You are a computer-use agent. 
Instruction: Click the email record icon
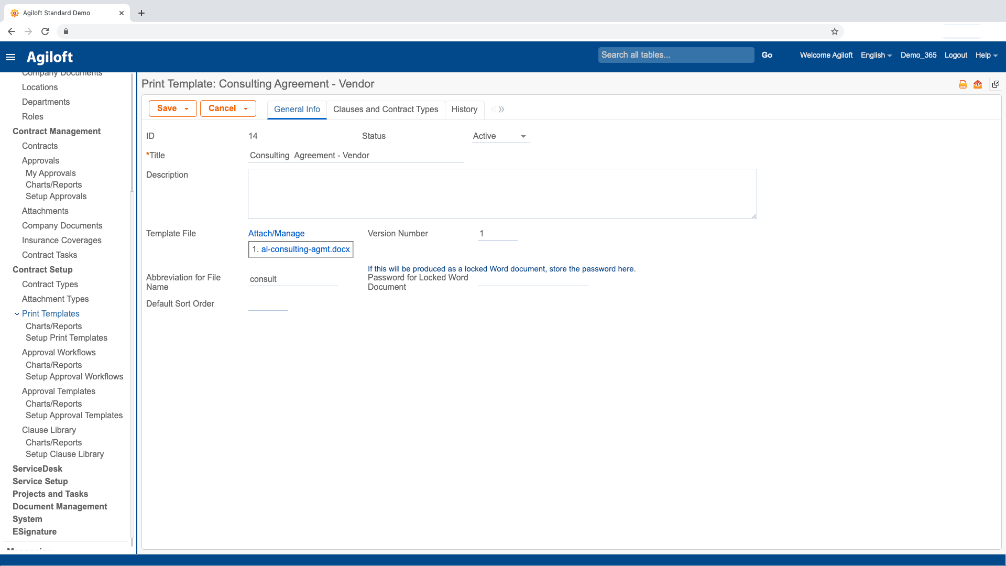(x=977, y=84)
